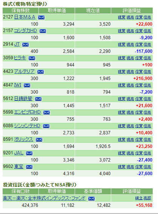Open the 日本M&A stock link
This screenshot has height=214, width=158.
[x=25, y=17]
